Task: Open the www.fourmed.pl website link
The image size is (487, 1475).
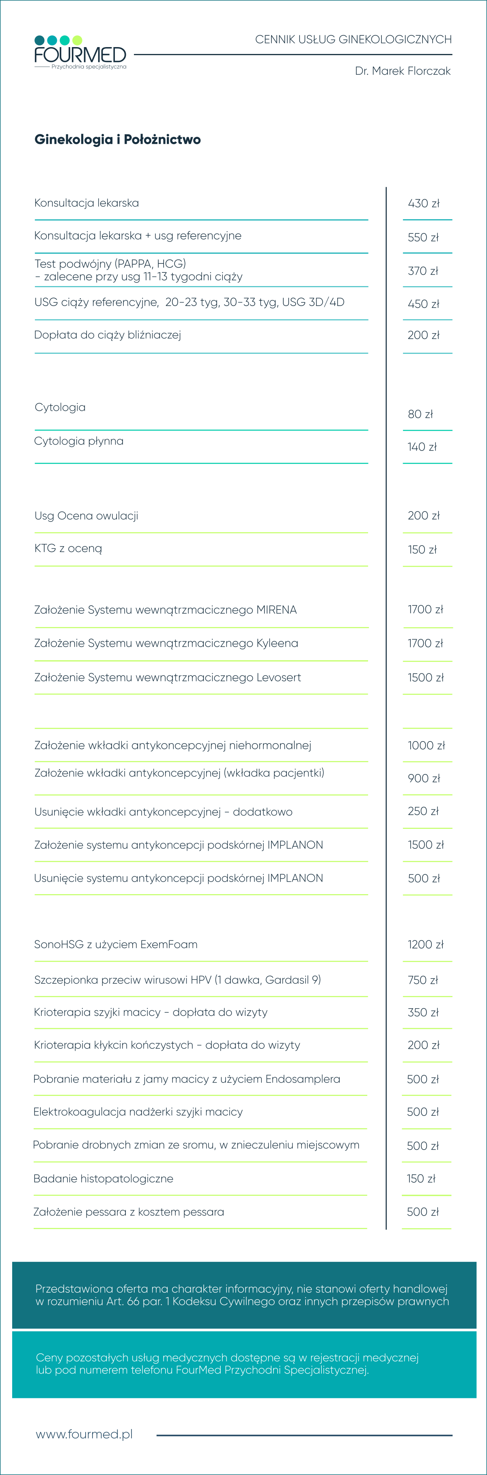Action: coord(84,1434)
